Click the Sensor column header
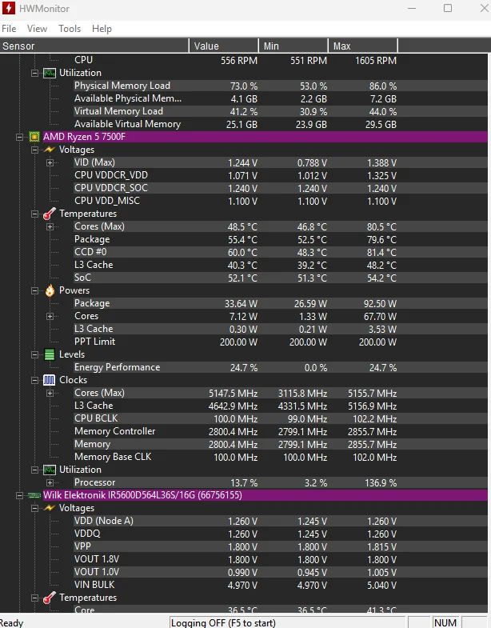This screenshot has height=628, width=491. (94, 46)
